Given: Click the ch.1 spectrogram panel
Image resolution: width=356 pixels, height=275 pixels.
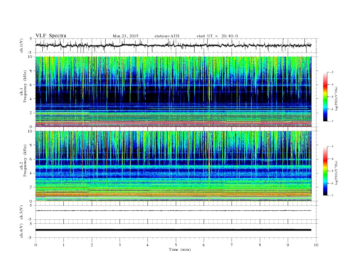Looking at the screenshot, I should [174, 92].
